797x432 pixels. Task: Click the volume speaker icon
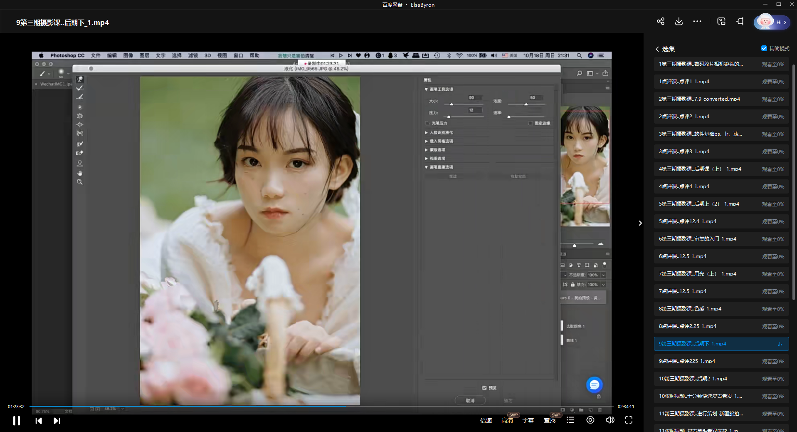tap(610, 420)
